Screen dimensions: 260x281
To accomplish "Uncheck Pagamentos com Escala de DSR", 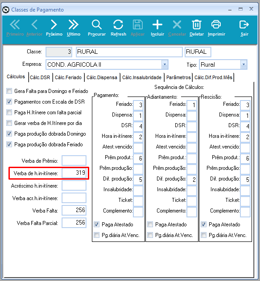I will 9,102.
